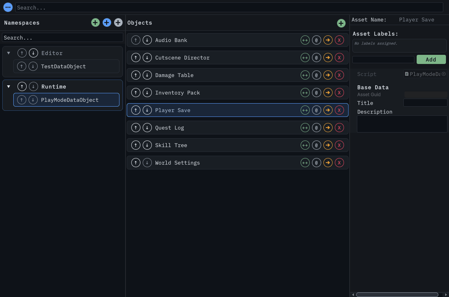This screenshot has height=297, width=449.
Task: Move Editor namespace down
Action: (33, 53)
